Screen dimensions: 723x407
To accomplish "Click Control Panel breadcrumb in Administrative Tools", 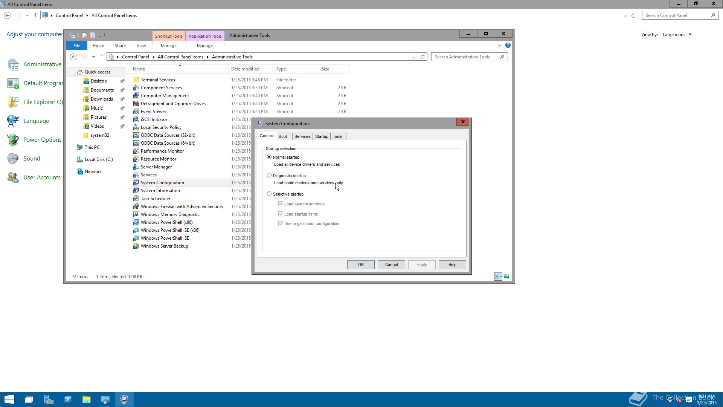I will coord(136,57).
